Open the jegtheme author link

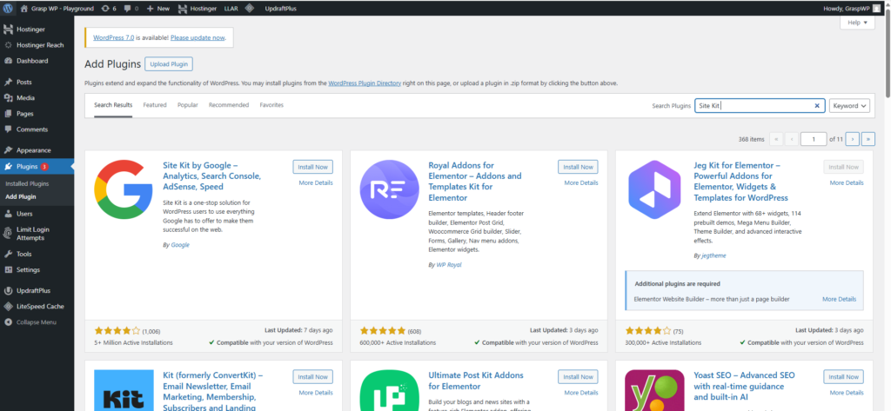point(713,256)
